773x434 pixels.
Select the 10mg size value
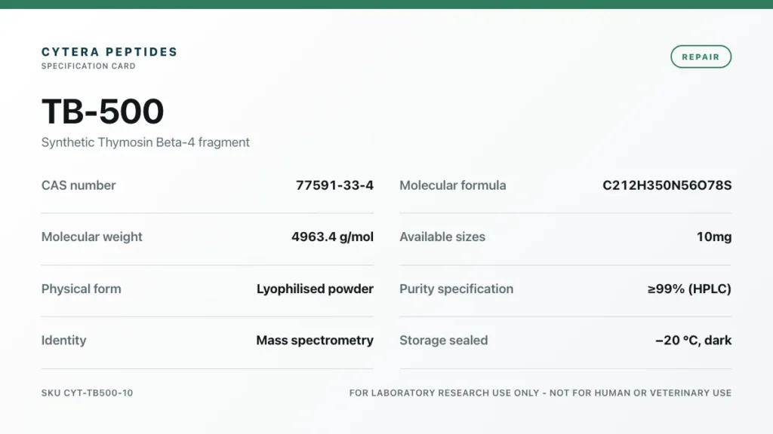(x=714, y=237)
